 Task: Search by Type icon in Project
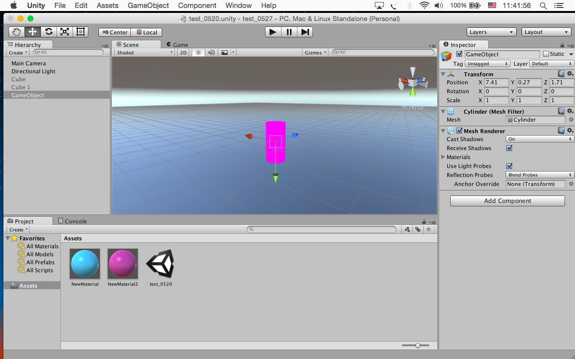click(x=407, y=229)
